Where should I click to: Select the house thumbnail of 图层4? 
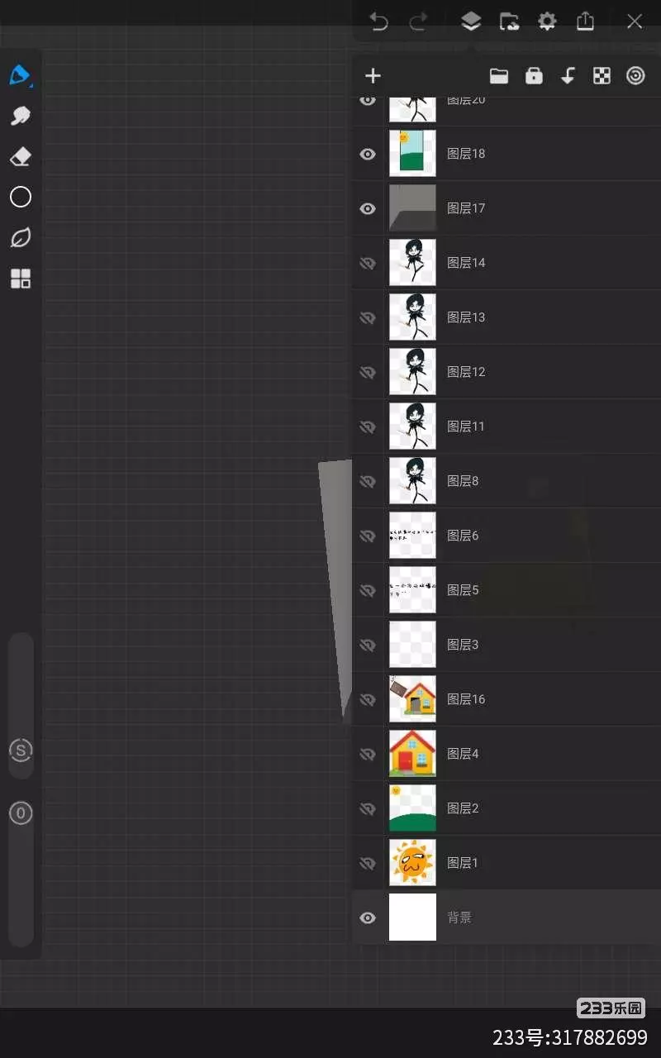(412, 754)
